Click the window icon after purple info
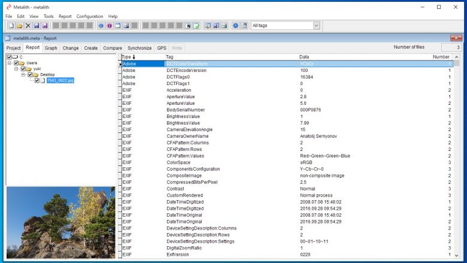 (117, 26)
